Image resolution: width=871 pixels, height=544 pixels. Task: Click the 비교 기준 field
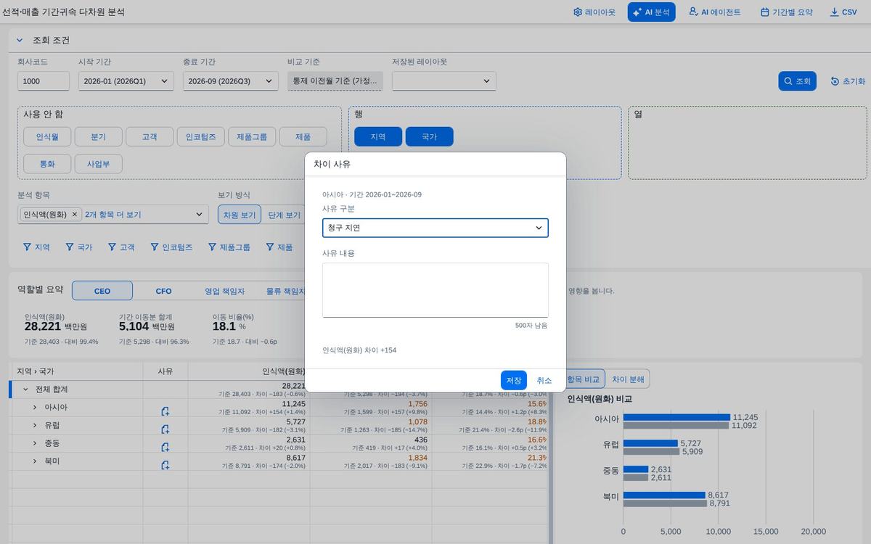tap(335, 81)
